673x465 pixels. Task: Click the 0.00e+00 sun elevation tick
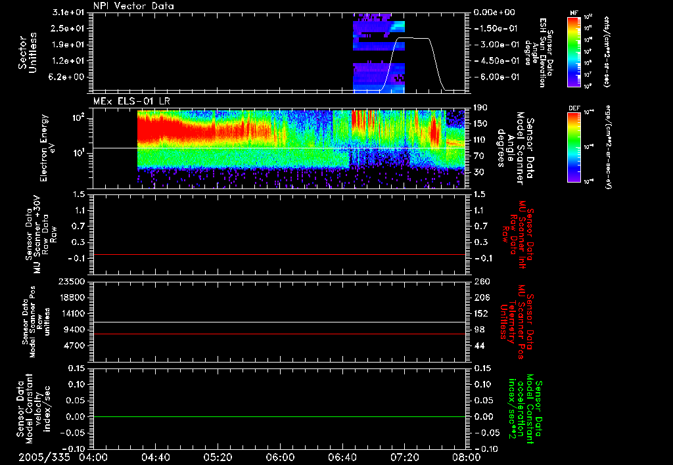pos(494,12)
